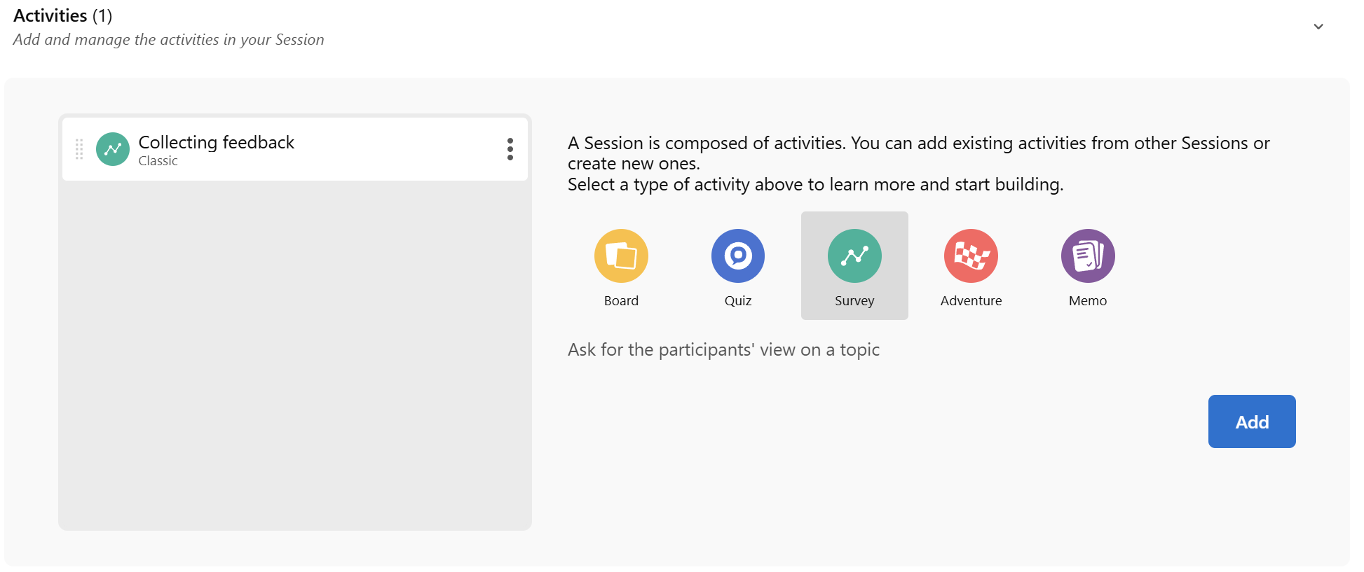Click the Board label text

point(621,300)
